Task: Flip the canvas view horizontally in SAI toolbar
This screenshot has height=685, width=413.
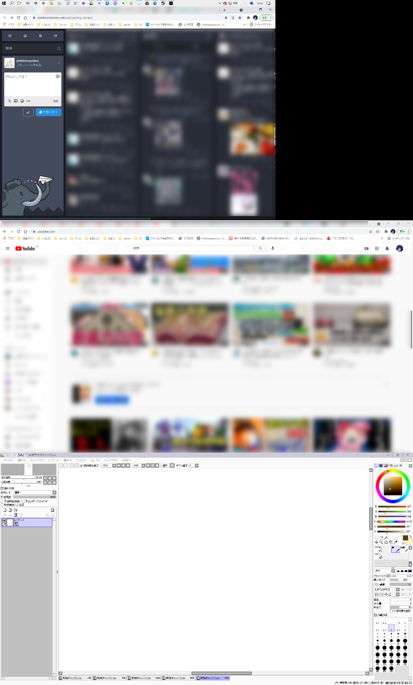Action: point(172,466)
